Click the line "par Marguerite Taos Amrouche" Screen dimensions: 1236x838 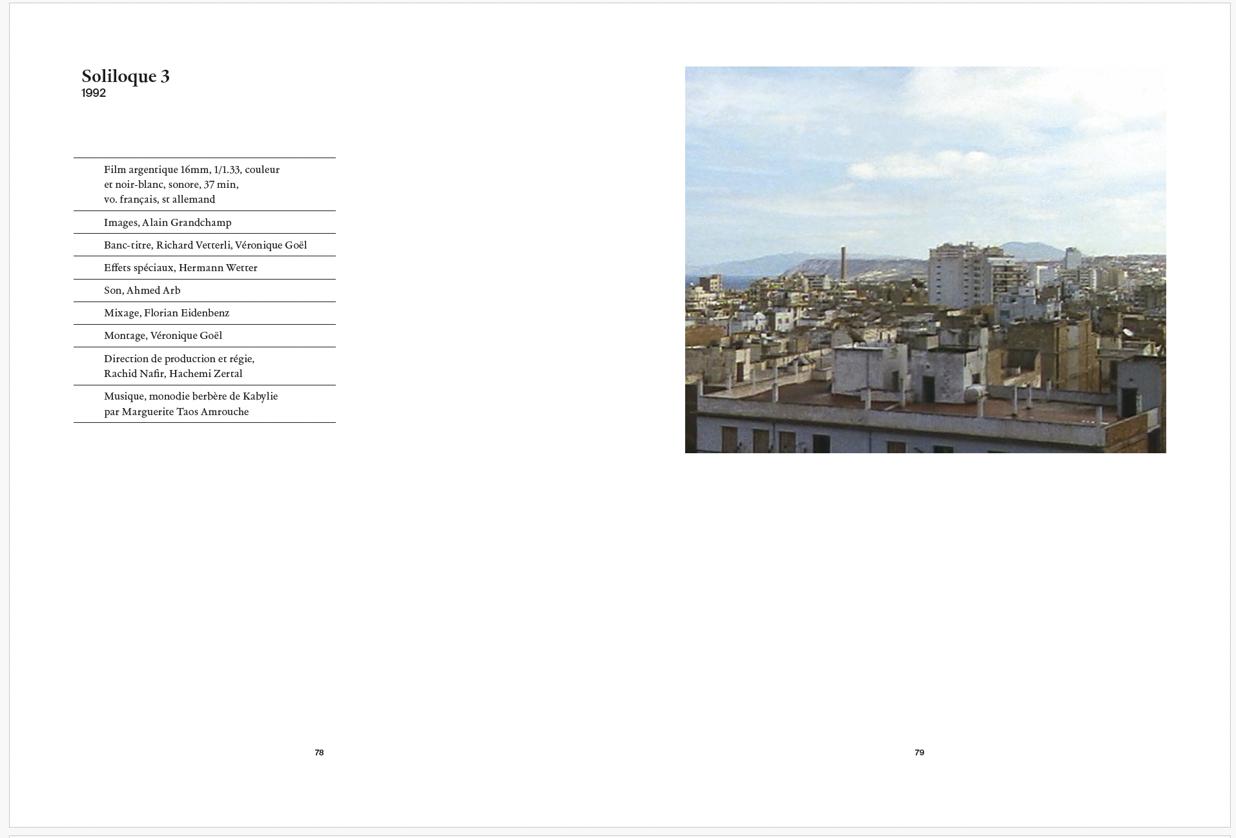[x=176, y=412]
